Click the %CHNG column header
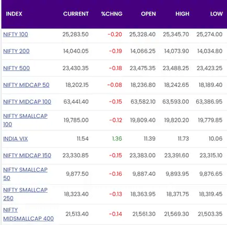 [111, 14]
